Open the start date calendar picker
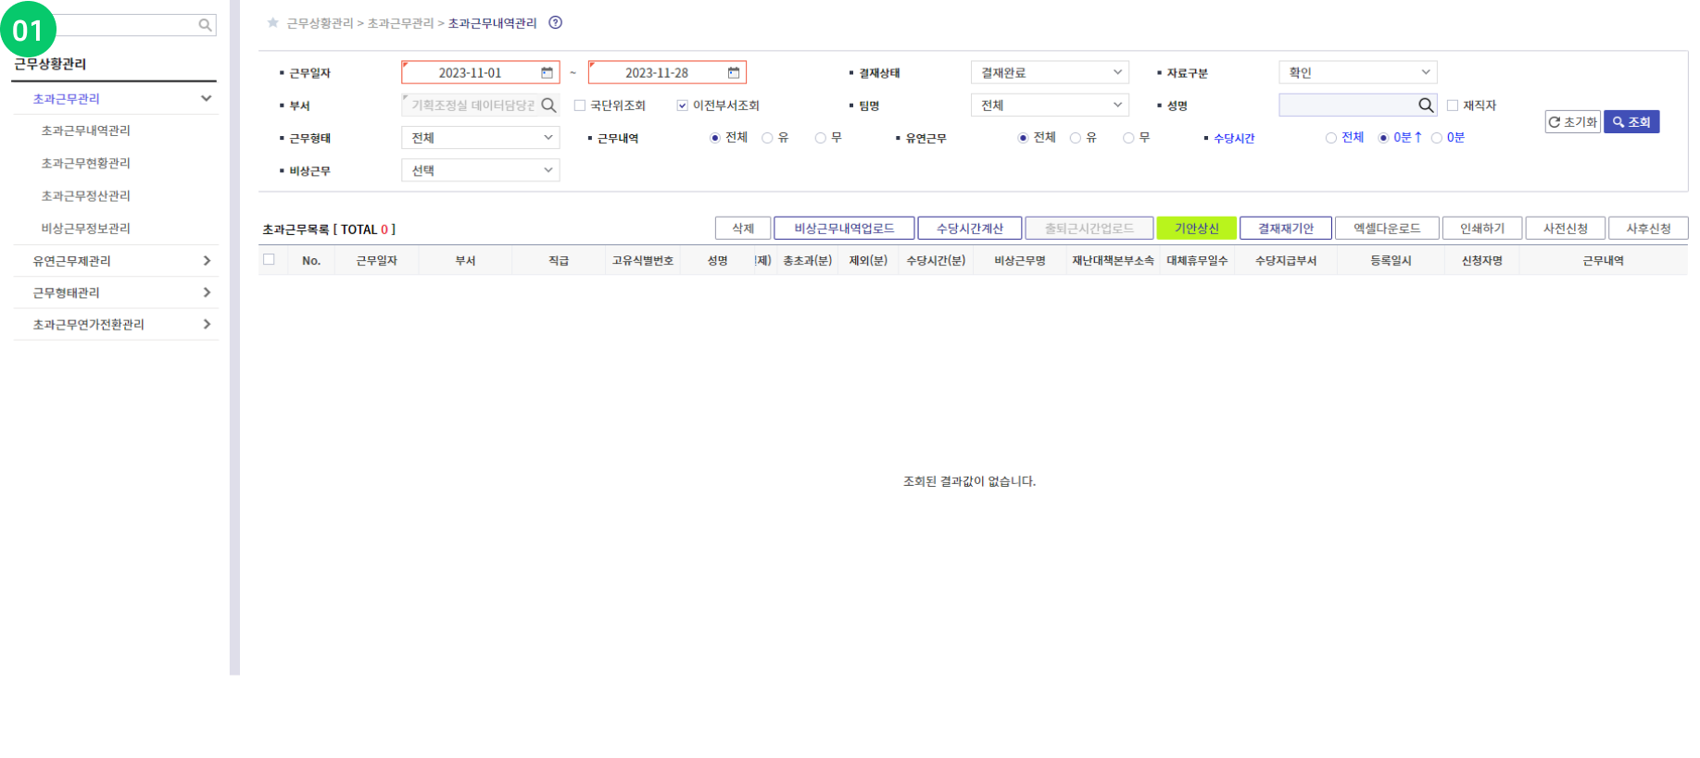 (547, 73)
